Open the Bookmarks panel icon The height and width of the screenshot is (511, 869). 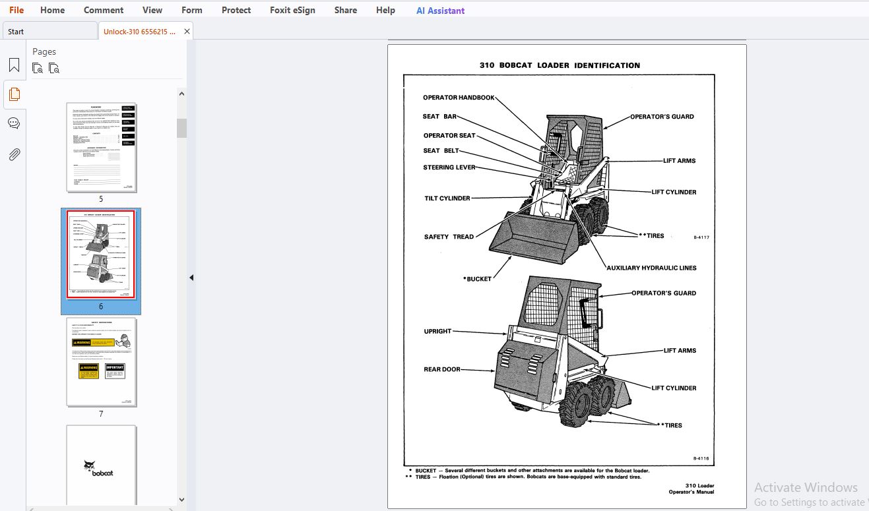tap(14, 65)
